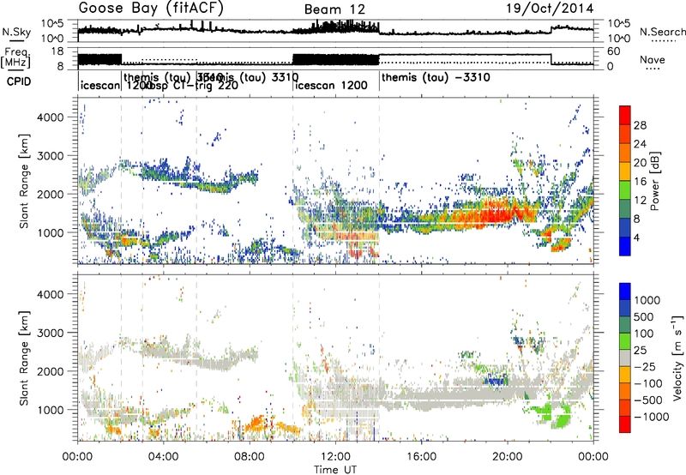686x475 pixels.
Task: Click the "12:00" time axis tick
Action: tap(335, 457)
